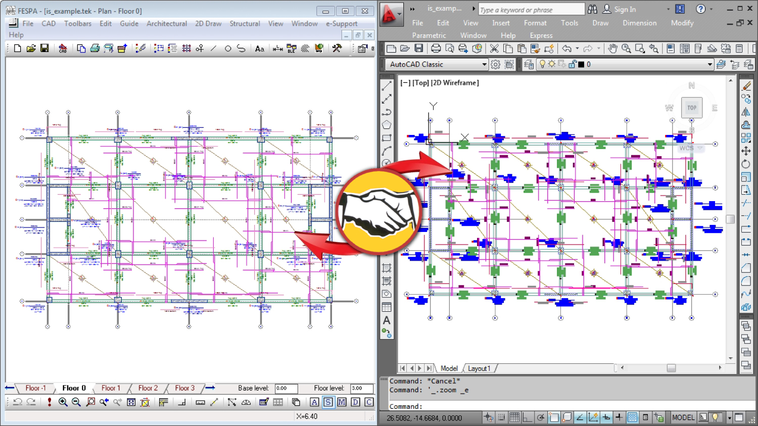The height and width of the screenshot is (426, 758).
Task: Expand the AutoCAD Redo history dropdown arrow
Action: click(x=599, y=49)
